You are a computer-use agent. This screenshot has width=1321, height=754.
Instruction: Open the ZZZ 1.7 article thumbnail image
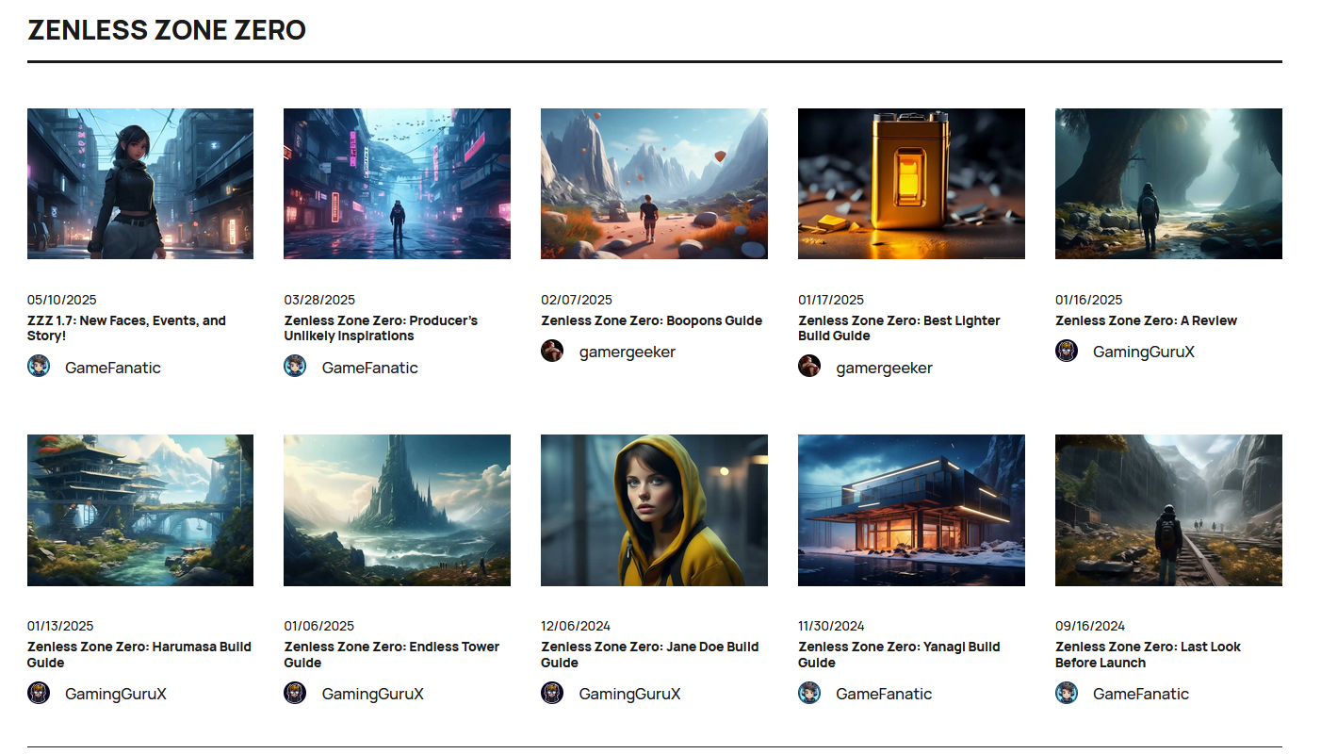140,184
